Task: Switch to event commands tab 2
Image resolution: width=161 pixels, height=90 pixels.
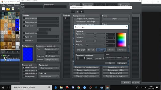Action: [77, 12]
